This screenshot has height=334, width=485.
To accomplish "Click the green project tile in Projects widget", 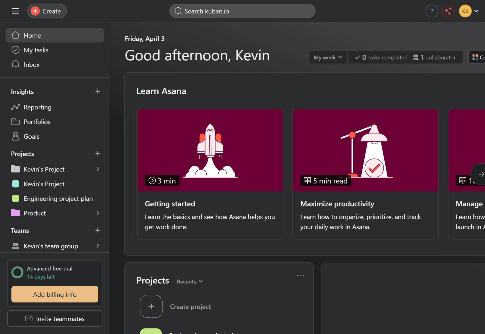I will (151, 331).
